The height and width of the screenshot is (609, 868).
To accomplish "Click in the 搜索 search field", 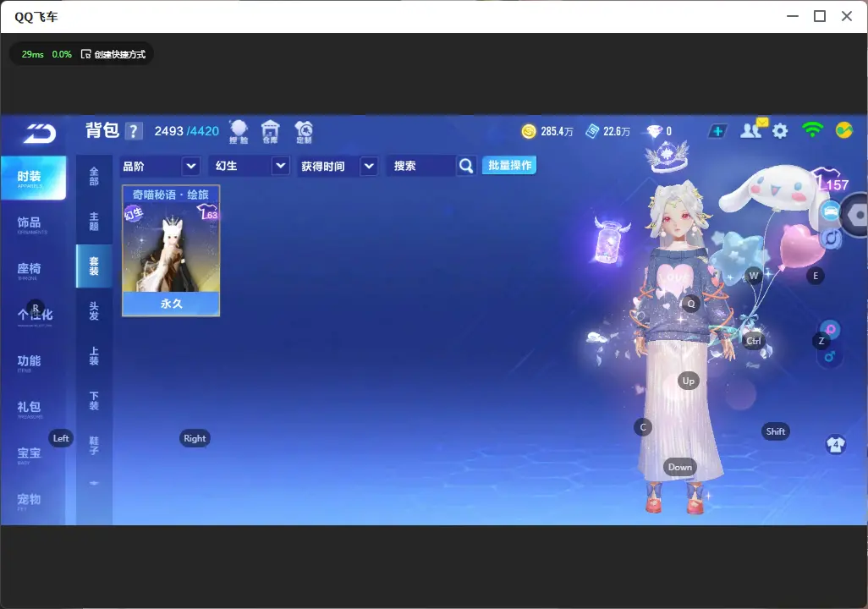I will click(x=421, y=166).
